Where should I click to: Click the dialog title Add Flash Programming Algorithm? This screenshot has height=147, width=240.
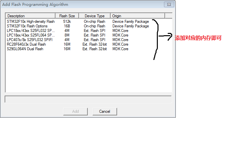click(35, 5)
